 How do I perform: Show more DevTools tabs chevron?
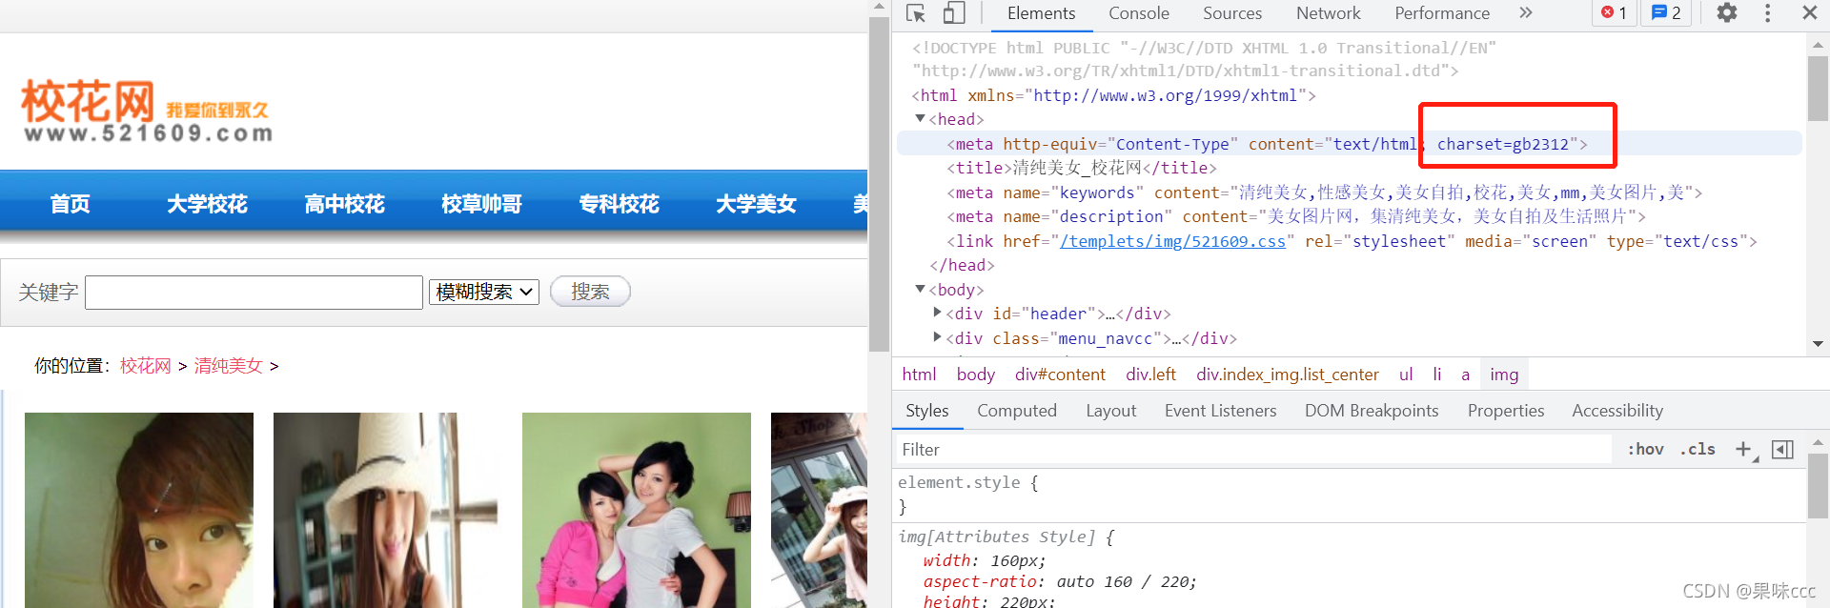pyautogui.click(x=1526, y=12)
